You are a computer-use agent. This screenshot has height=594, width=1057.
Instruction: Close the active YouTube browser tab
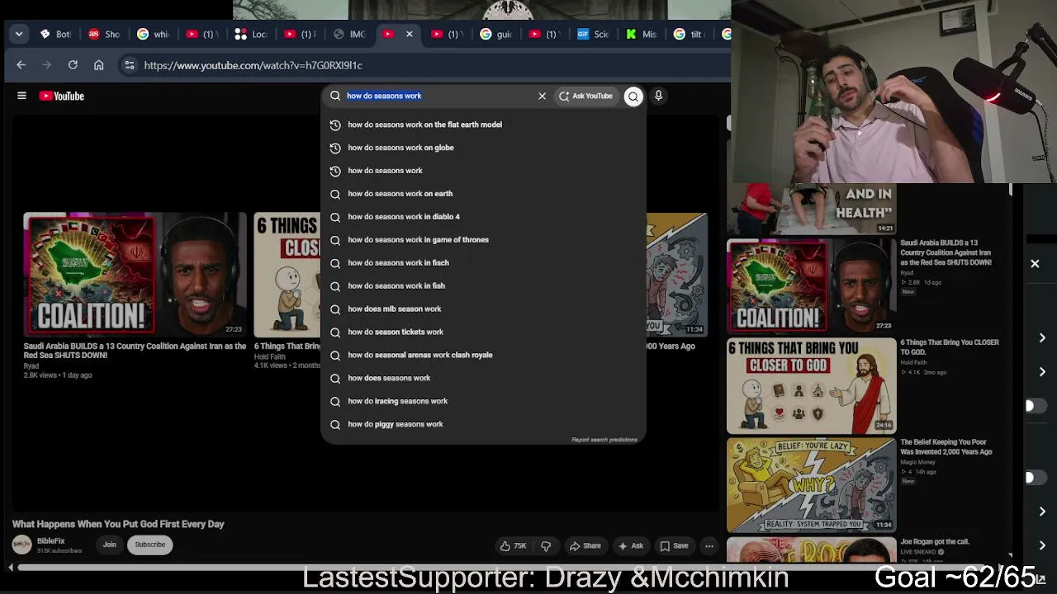tap(409, 34)
